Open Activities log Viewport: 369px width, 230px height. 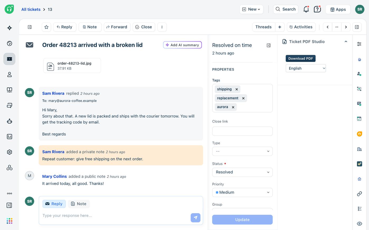[301, 27]
